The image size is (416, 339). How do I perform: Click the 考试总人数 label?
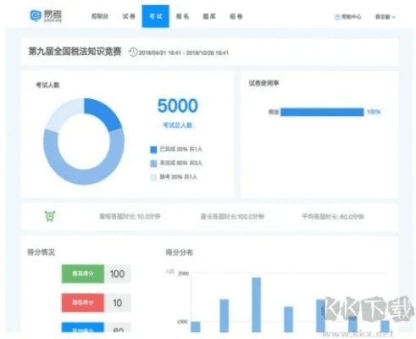point(178,125)
